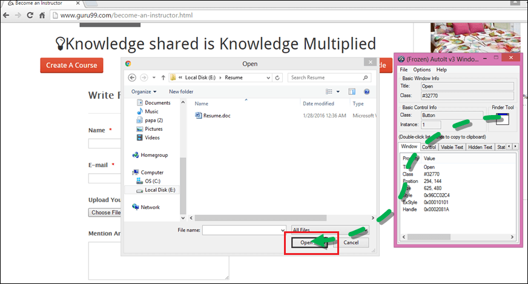Click the File name input box
Image resolution: width=528 pixels, height=284 pixels.
click(243, 230)
